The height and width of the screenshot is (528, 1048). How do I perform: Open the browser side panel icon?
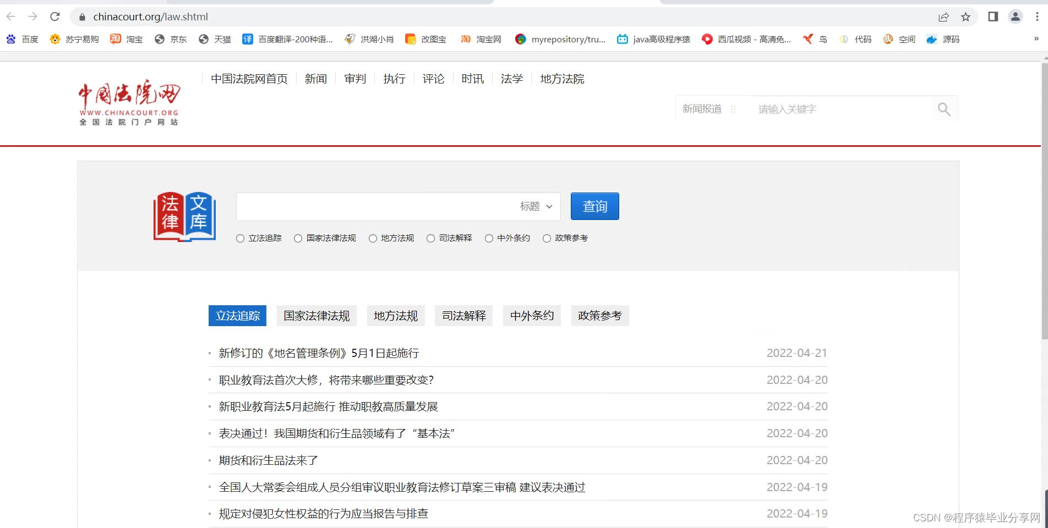coord(993,16)
